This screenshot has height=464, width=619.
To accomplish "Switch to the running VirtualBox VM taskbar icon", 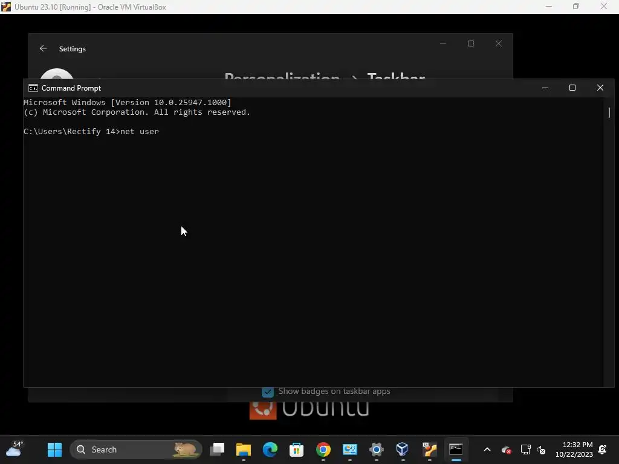I will click(430, 449).
